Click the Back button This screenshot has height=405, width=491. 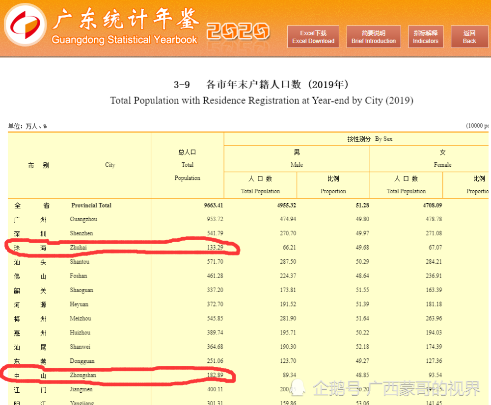(469, 37)
